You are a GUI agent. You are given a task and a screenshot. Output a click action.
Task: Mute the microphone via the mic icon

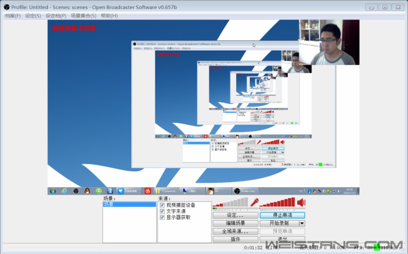[255, 202]
